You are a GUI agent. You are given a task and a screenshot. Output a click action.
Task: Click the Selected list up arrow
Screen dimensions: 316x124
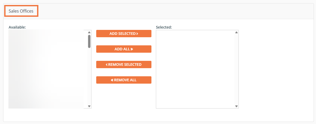pyautogui.click(x=236, y=32)
